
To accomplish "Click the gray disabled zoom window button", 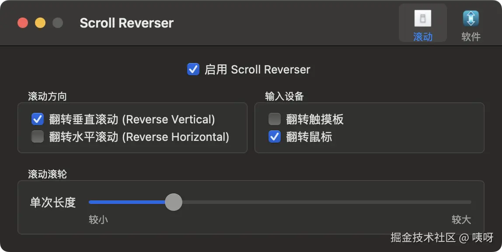I will (x=58, y=23).
